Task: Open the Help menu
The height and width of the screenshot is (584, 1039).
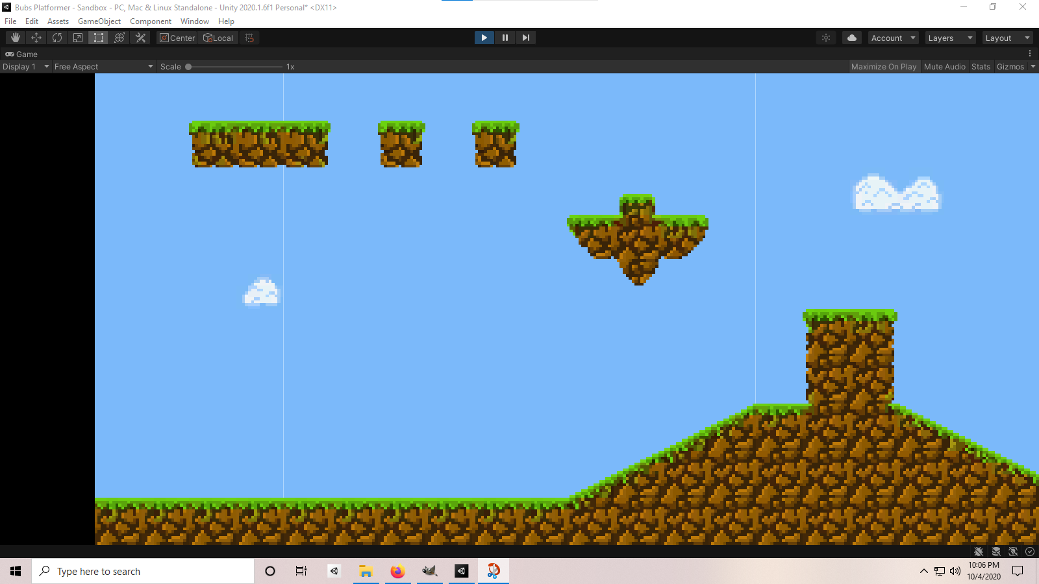Action: point(226,21)
